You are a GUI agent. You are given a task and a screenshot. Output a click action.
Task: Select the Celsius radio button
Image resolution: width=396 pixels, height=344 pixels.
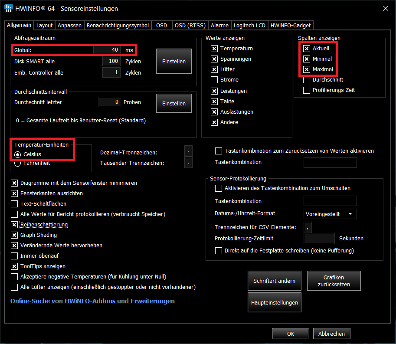[x=18, y=154]
